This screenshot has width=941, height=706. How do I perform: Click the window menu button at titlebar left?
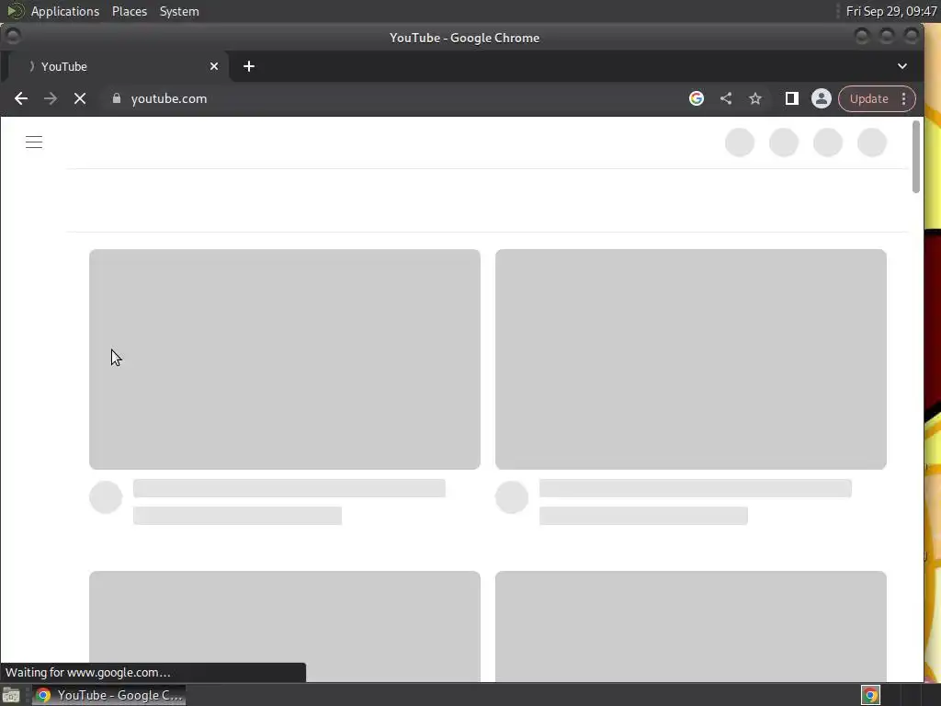[x=13, y=37]
